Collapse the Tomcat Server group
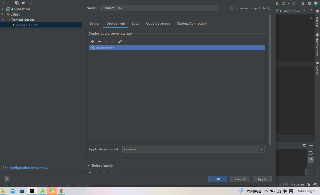Image resolution: width=320 pixels, height=195 pixels. pos(3,20)
